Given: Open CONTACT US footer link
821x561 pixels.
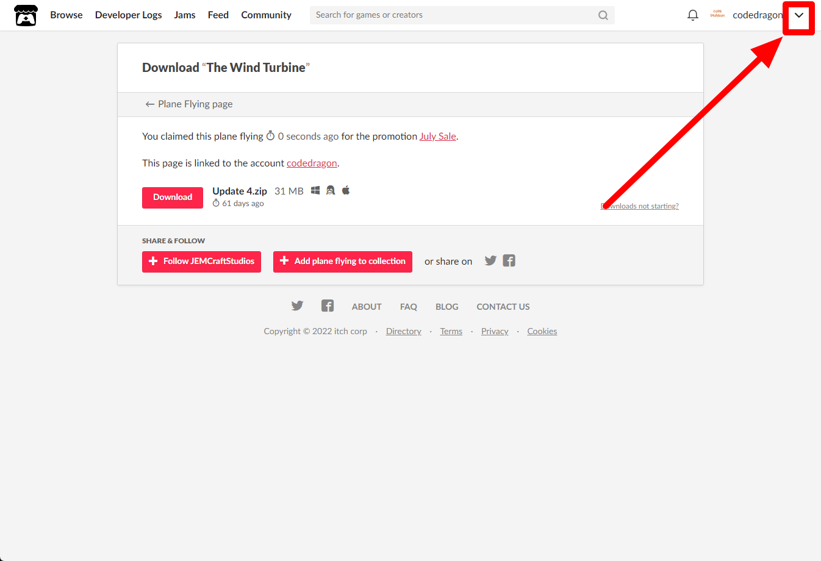Looking at the screenshot, I should [503, 307].
